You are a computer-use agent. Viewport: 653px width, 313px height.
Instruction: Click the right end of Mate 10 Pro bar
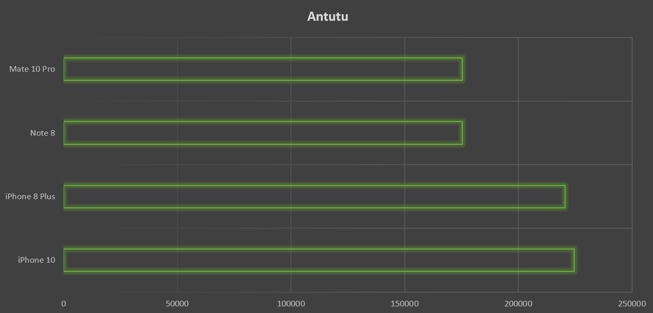461,69
